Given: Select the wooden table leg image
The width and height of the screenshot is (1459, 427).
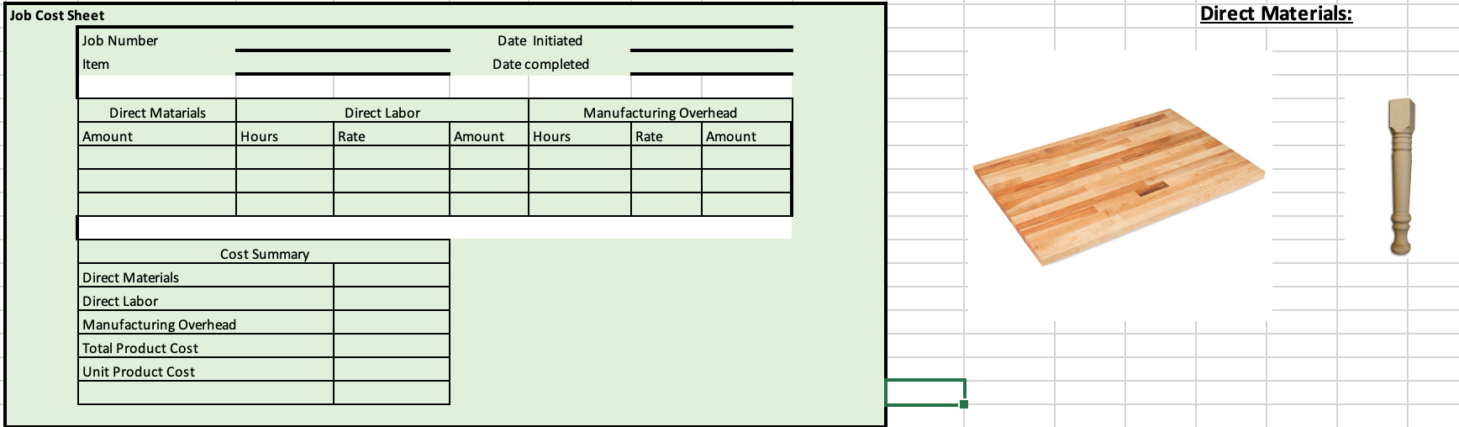Looking at the screenshot, I should click(x=1399, y=175).
